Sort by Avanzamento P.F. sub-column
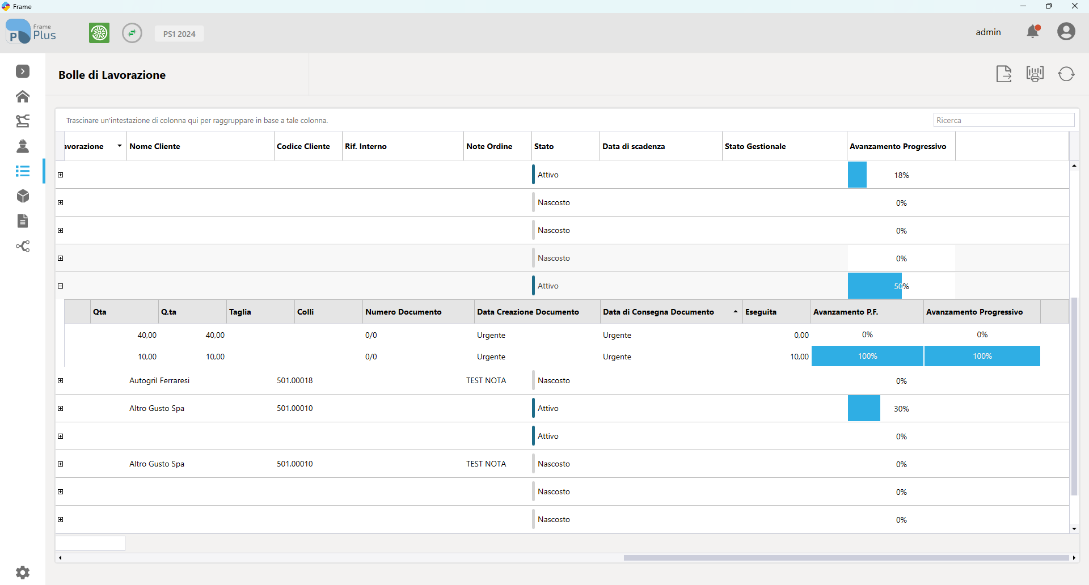The height and width of the screenshot is (585, 1089). (x=867, y=312)
